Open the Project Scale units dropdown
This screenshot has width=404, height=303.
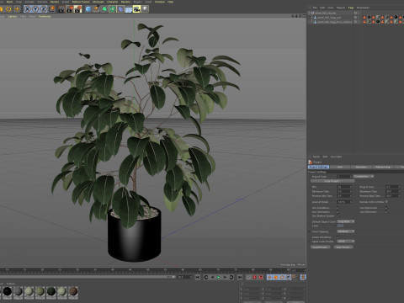(364, 177)
